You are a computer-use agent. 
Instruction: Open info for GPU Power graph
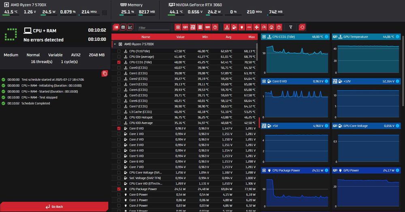tap(398, 170)
